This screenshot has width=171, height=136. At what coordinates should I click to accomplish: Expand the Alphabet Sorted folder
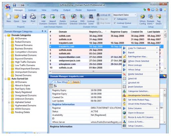[x=9, y=102]
